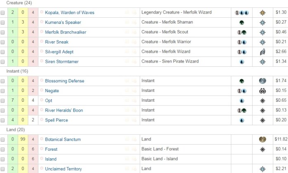Viewport: 288px width, 173px height.
Task: Follow the River Heralds' Boon link
Action: (64, 110)
